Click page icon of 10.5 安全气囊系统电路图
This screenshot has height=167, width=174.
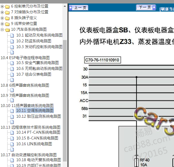[12, 63]
